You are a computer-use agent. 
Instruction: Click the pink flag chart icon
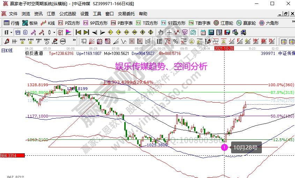(68, 33)
